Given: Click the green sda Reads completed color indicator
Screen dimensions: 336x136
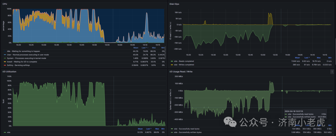Looking at the screenshot, I should [x=172, y=61].
